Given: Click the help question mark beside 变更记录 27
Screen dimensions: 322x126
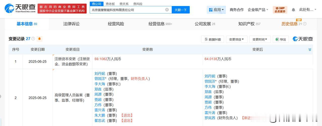Looking at the screenshot, I should tap(33, 39).
